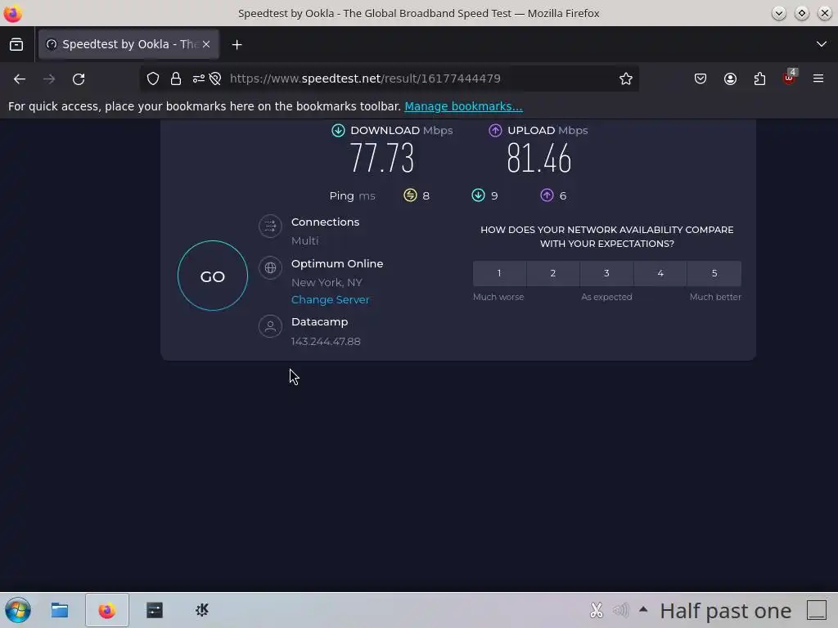Open the extensions puzzle icon
The image size is (838, 628).
[x=759, y=79]
